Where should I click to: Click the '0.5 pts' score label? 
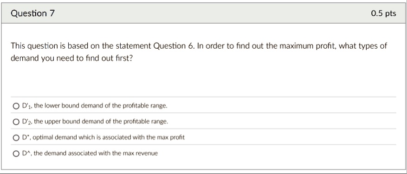point(383,13)
